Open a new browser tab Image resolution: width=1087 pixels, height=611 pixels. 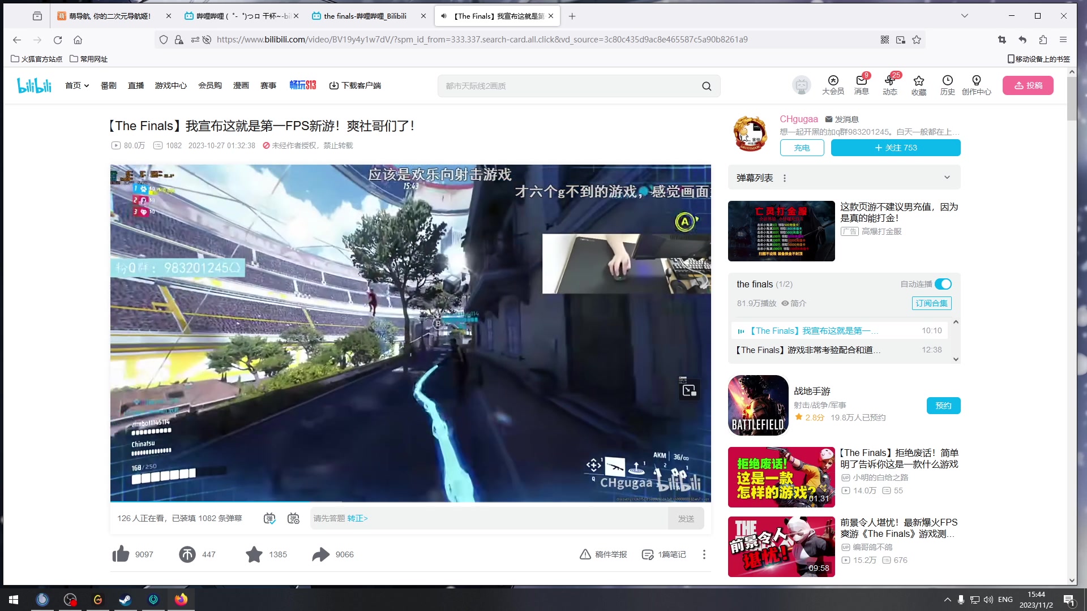[x=572, y=16]
